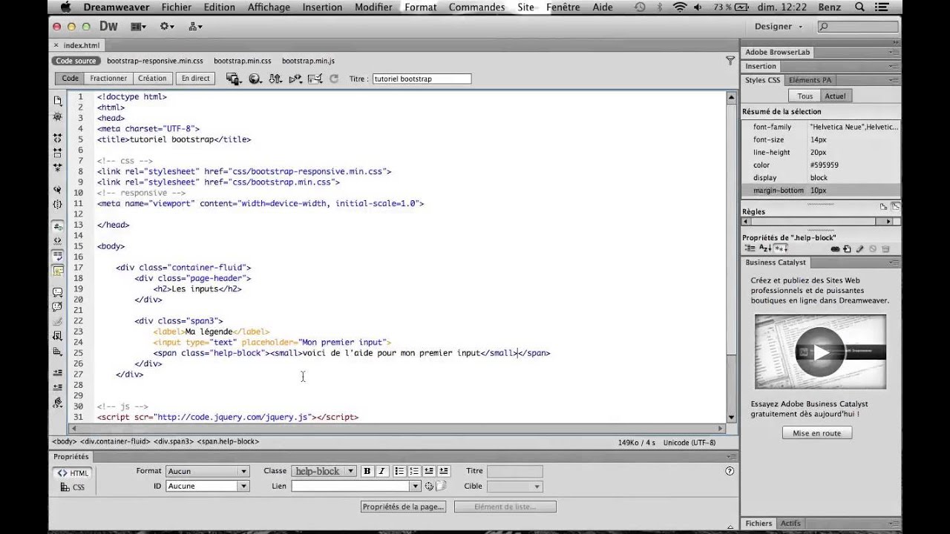This screenshot has width=950, height=534.
Task: Click the apply comment icon
Action: (58, 292)
